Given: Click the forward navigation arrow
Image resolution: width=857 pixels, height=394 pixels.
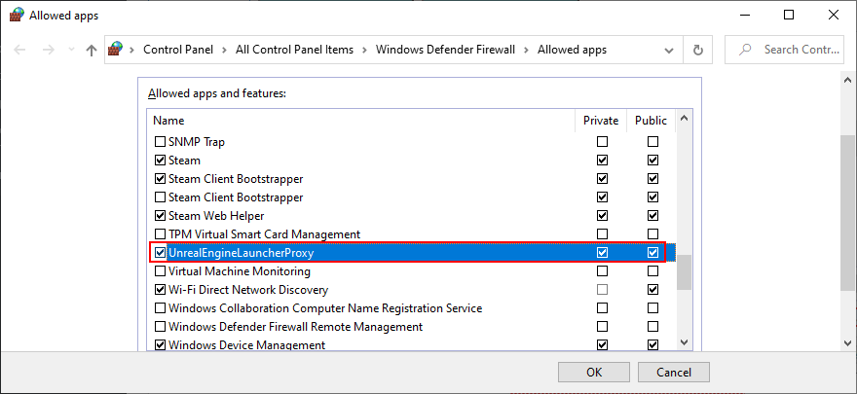Looking at the screenshot, I should 47,50.
